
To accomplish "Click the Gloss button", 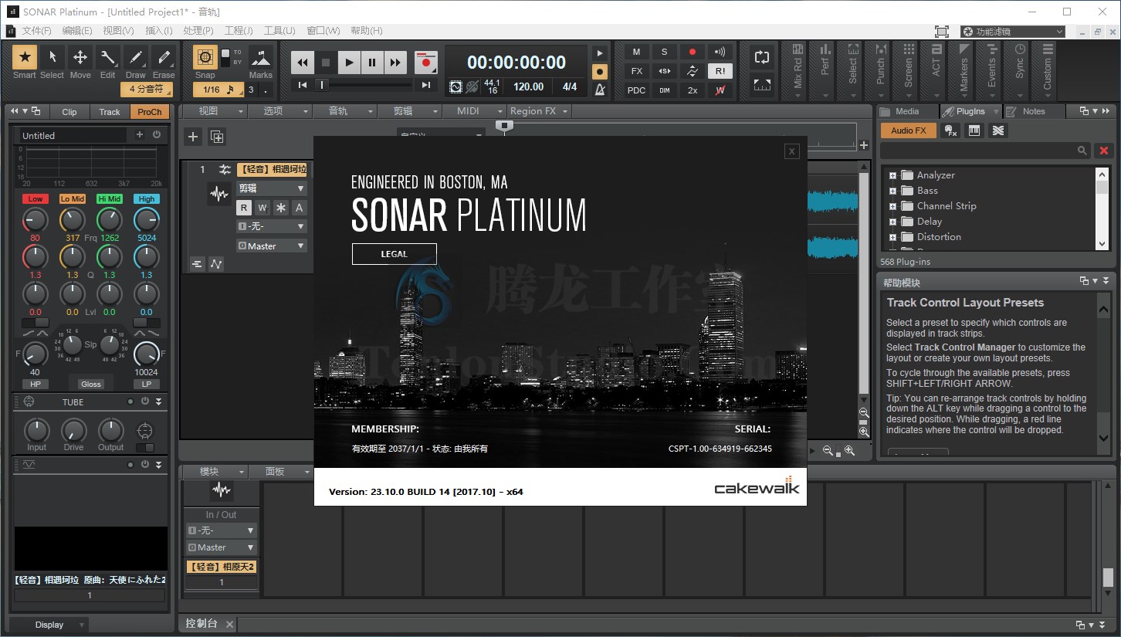I will coord(90,384).
